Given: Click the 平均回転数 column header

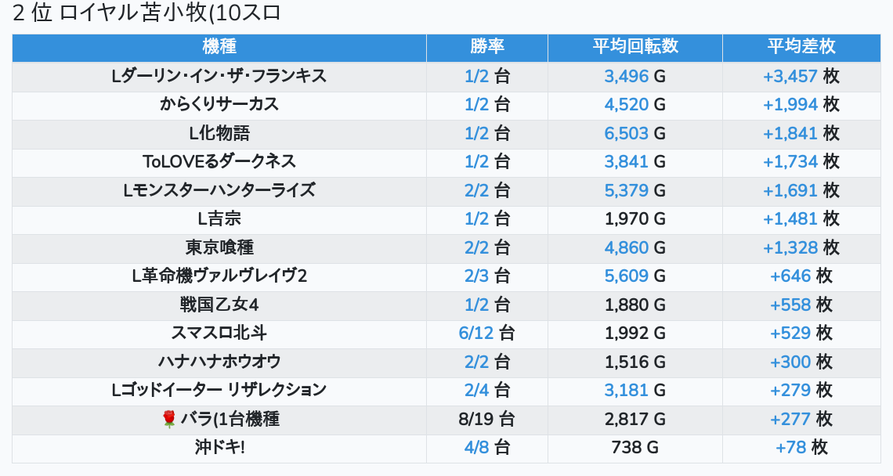Looking at the screenshot, I should coord(634,47).
